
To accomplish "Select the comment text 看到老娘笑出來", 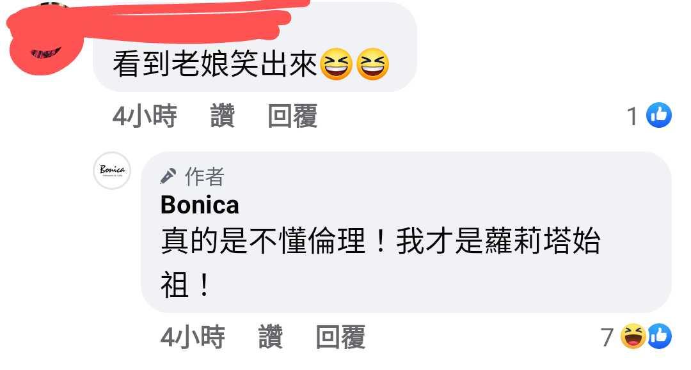I will click(x=215, y=65).
